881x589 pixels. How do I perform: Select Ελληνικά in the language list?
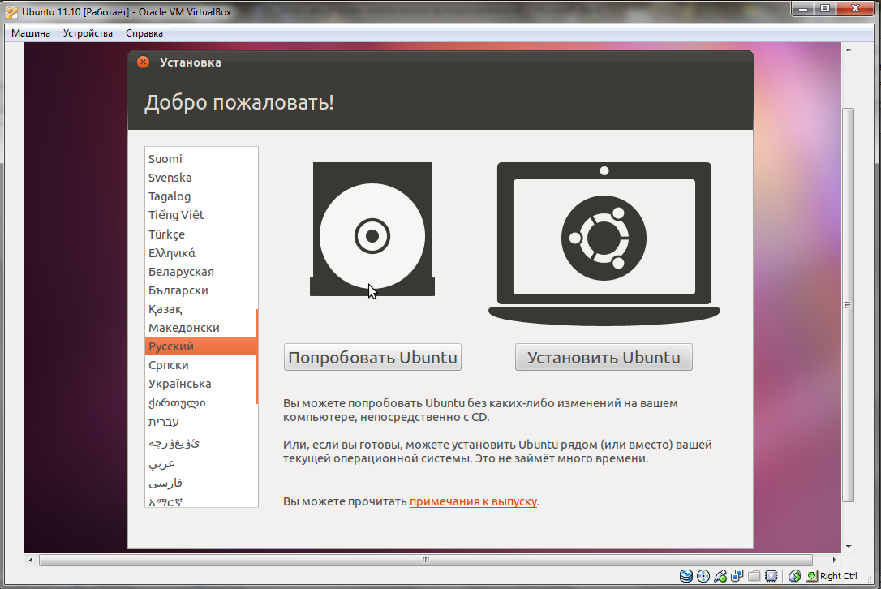[x=200, y=253]
